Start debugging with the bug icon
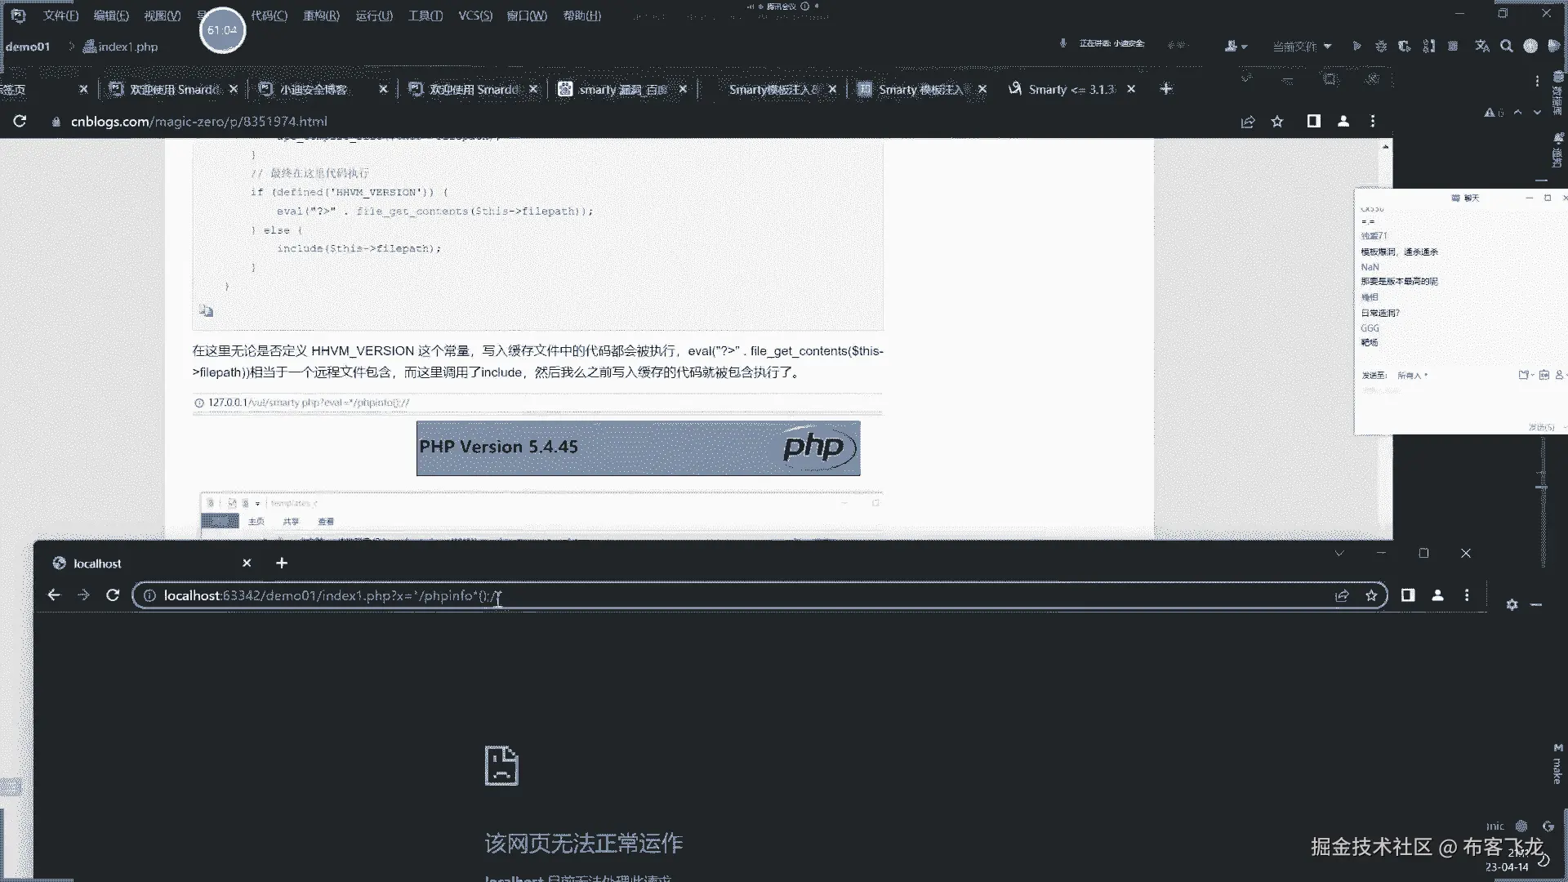Viewport: 1568px width, 882px height. coord(1381,47)
